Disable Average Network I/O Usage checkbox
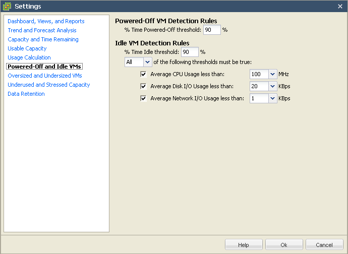This screenshot has height=254, width=348. [143, 98]
